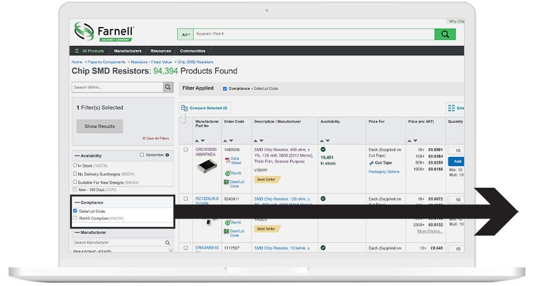Click the Search Manufacturer magnifier icon
536x286 pixels.
tap(168, 243)
